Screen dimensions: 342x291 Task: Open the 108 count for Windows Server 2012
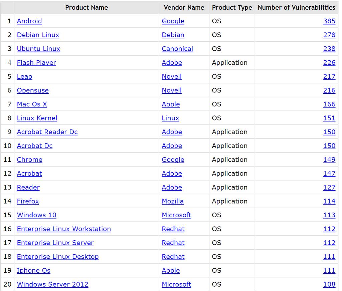point(329,284)
